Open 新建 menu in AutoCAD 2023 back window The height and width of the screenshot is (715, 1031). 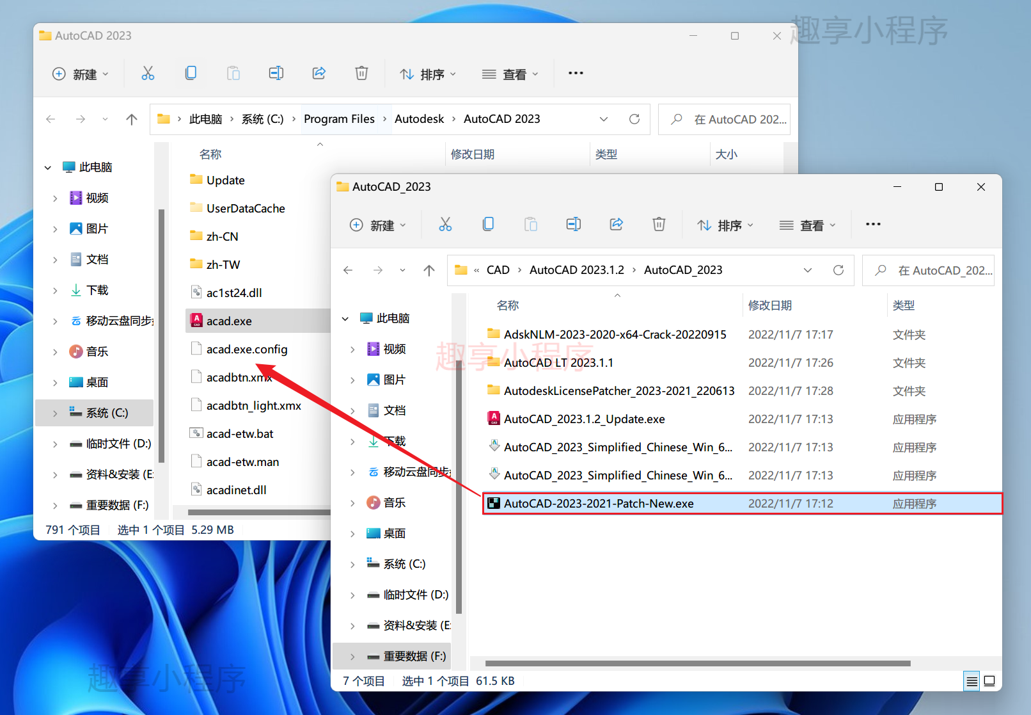[x=80, y=74]
